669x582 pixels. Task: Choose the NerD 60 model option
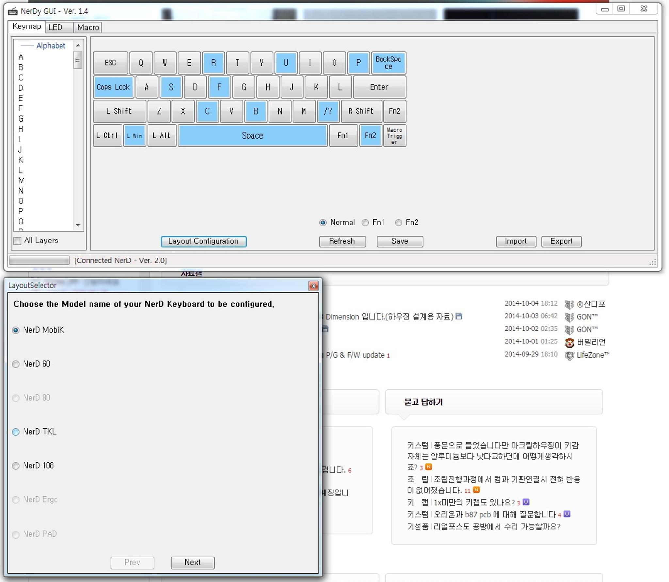click(x=16, y=364)
